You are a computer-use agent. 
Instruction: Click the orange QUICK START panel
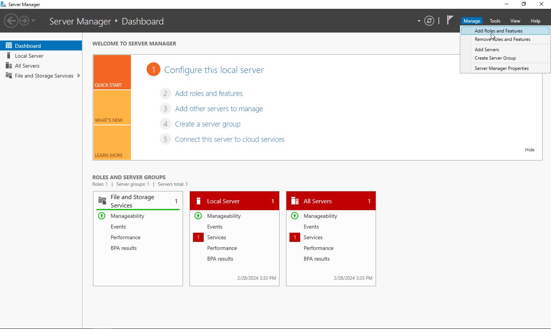click(111, 72)
